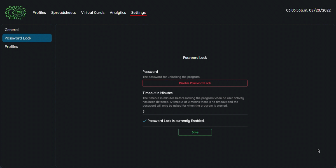Click the Disable Password Lock button
The image size is (336, 168).
click(x=195, y=83)
